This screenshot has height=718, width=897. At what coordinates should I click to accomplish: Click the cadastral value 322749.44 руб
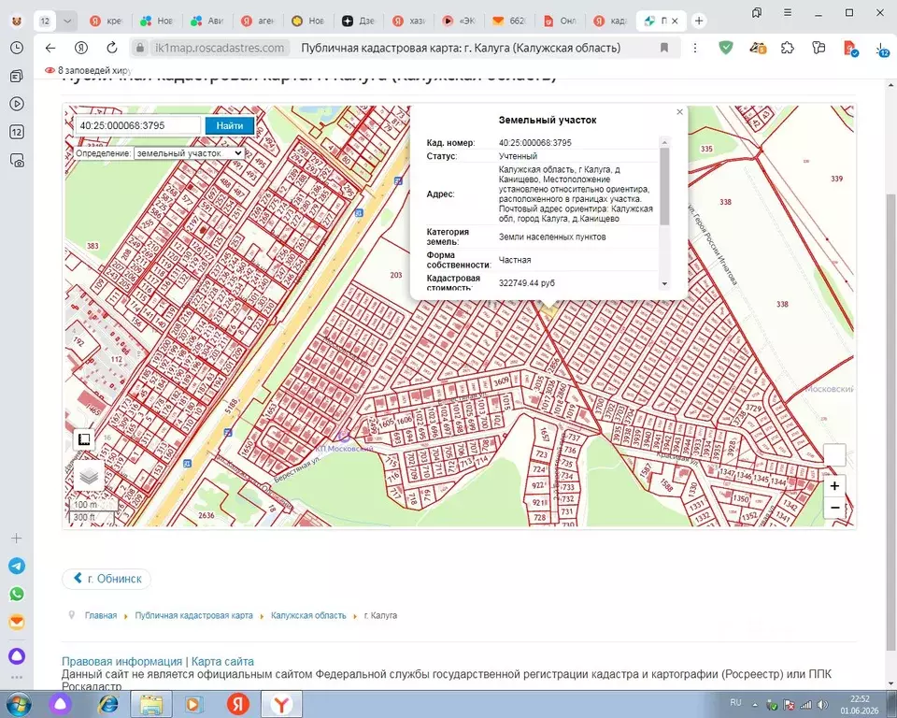(526, 283)
